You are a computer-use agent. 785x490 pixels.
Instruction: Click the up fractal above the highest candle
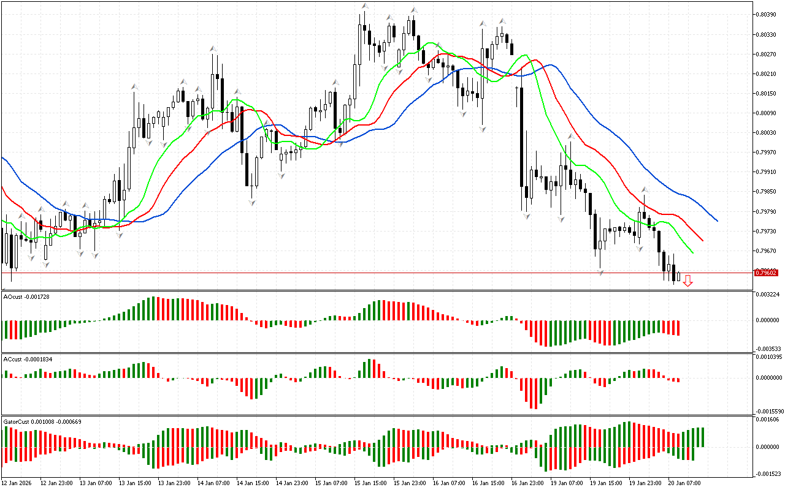(x=364, y=6)
